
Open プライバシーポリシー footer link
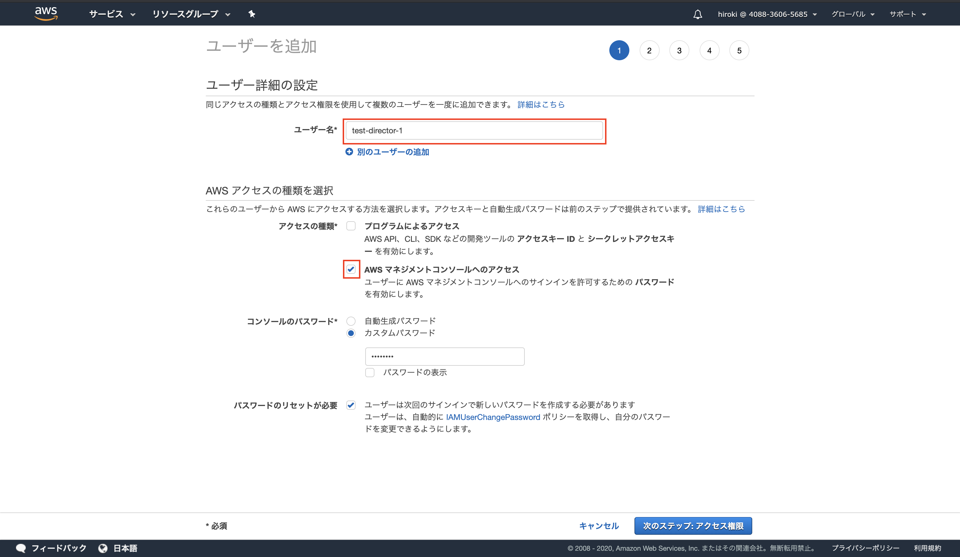865,548
